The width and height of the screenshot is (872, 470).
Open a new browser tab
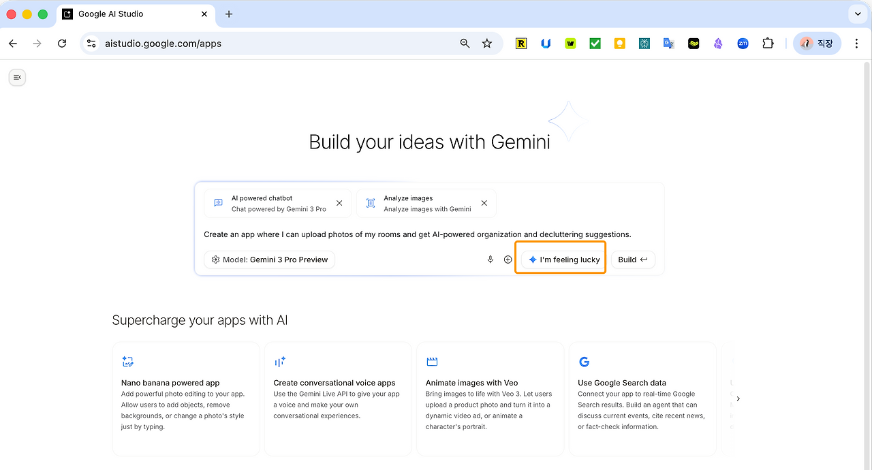pos(229,14)
